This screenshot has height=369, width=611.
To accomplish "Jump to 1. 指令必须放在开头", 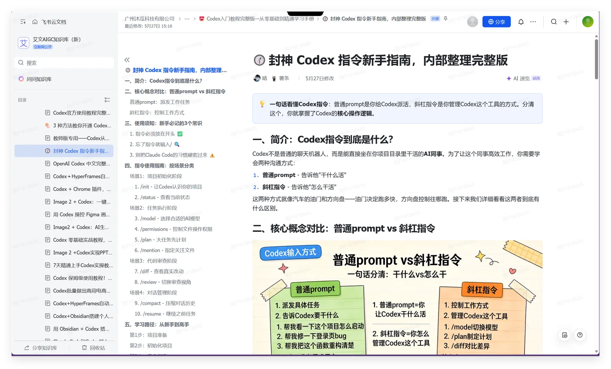I will pos(156,134).
